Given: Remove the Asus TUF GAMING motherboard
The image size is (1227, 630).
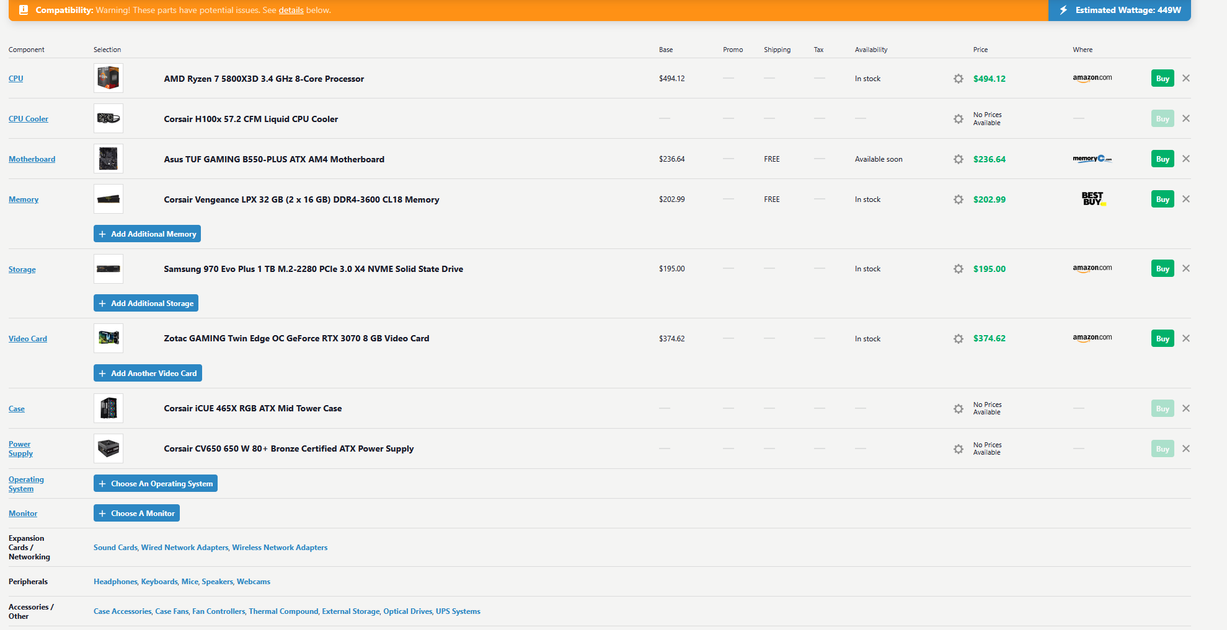Looking at the screenshot, I should click(1186, 159).
